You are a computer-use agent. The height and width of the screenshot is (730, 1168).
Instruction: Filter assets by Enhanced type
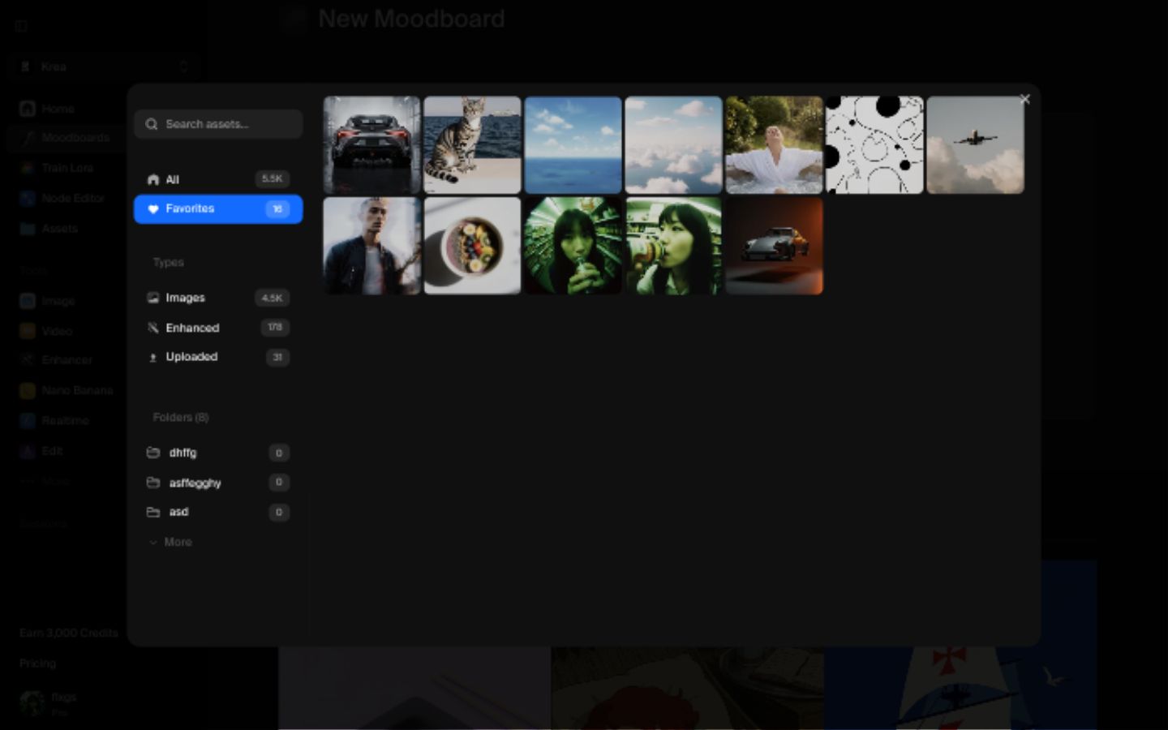(218, 328)
